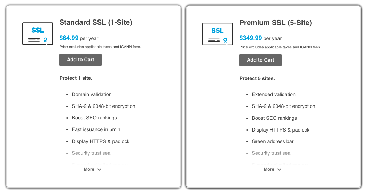The height and width of the screenshot is (191, 369).
Task: Add Premium SSL (5-Site) to cart
Action: tap(260, 60)
